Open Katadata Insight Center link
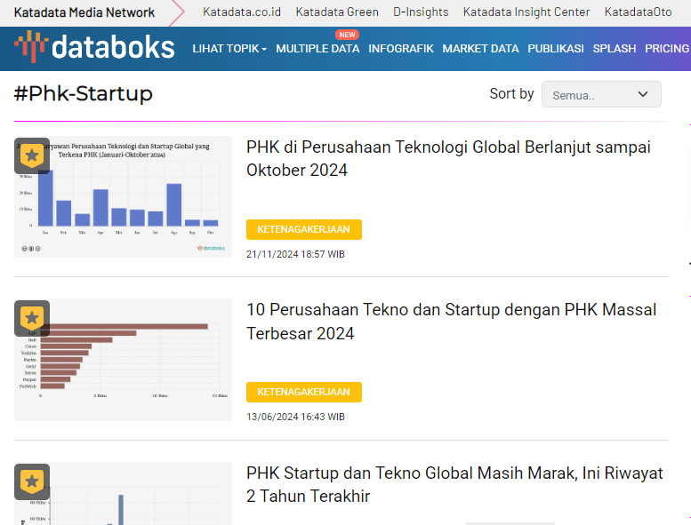The width and height of the screenshot is (691, 525). [x=526, y=12]
